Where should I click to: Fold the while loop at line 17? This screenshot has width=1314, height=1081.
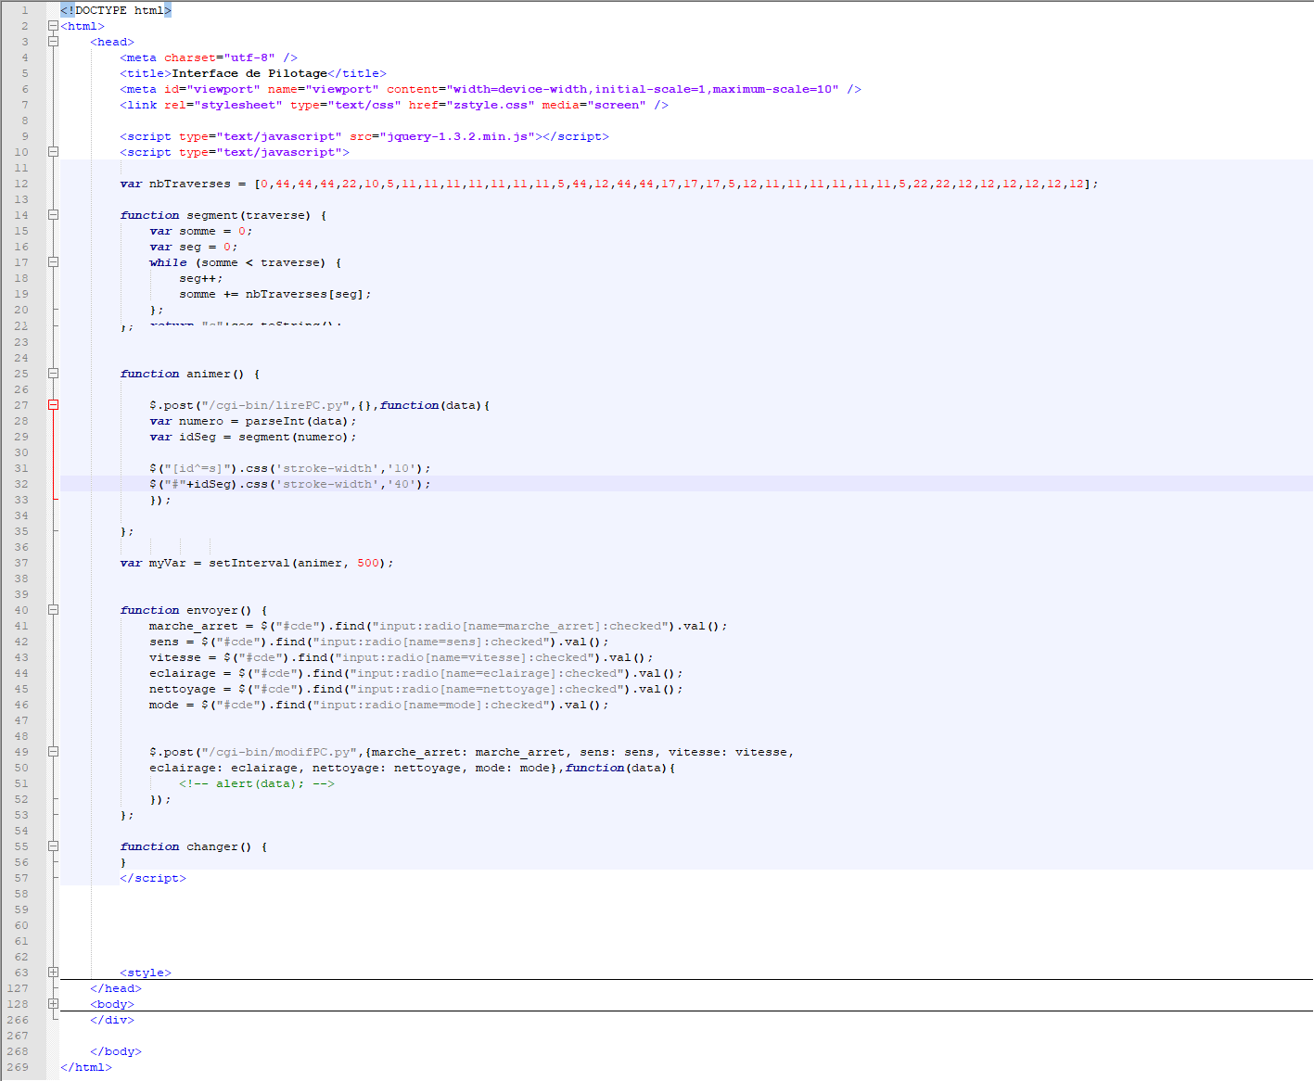point(53,262)
